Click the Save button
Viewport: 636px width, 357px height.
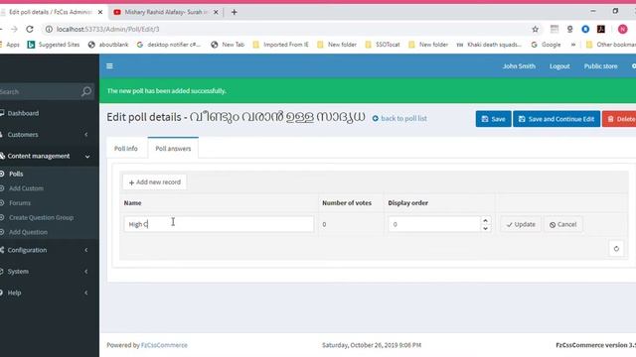click(493, 119)
